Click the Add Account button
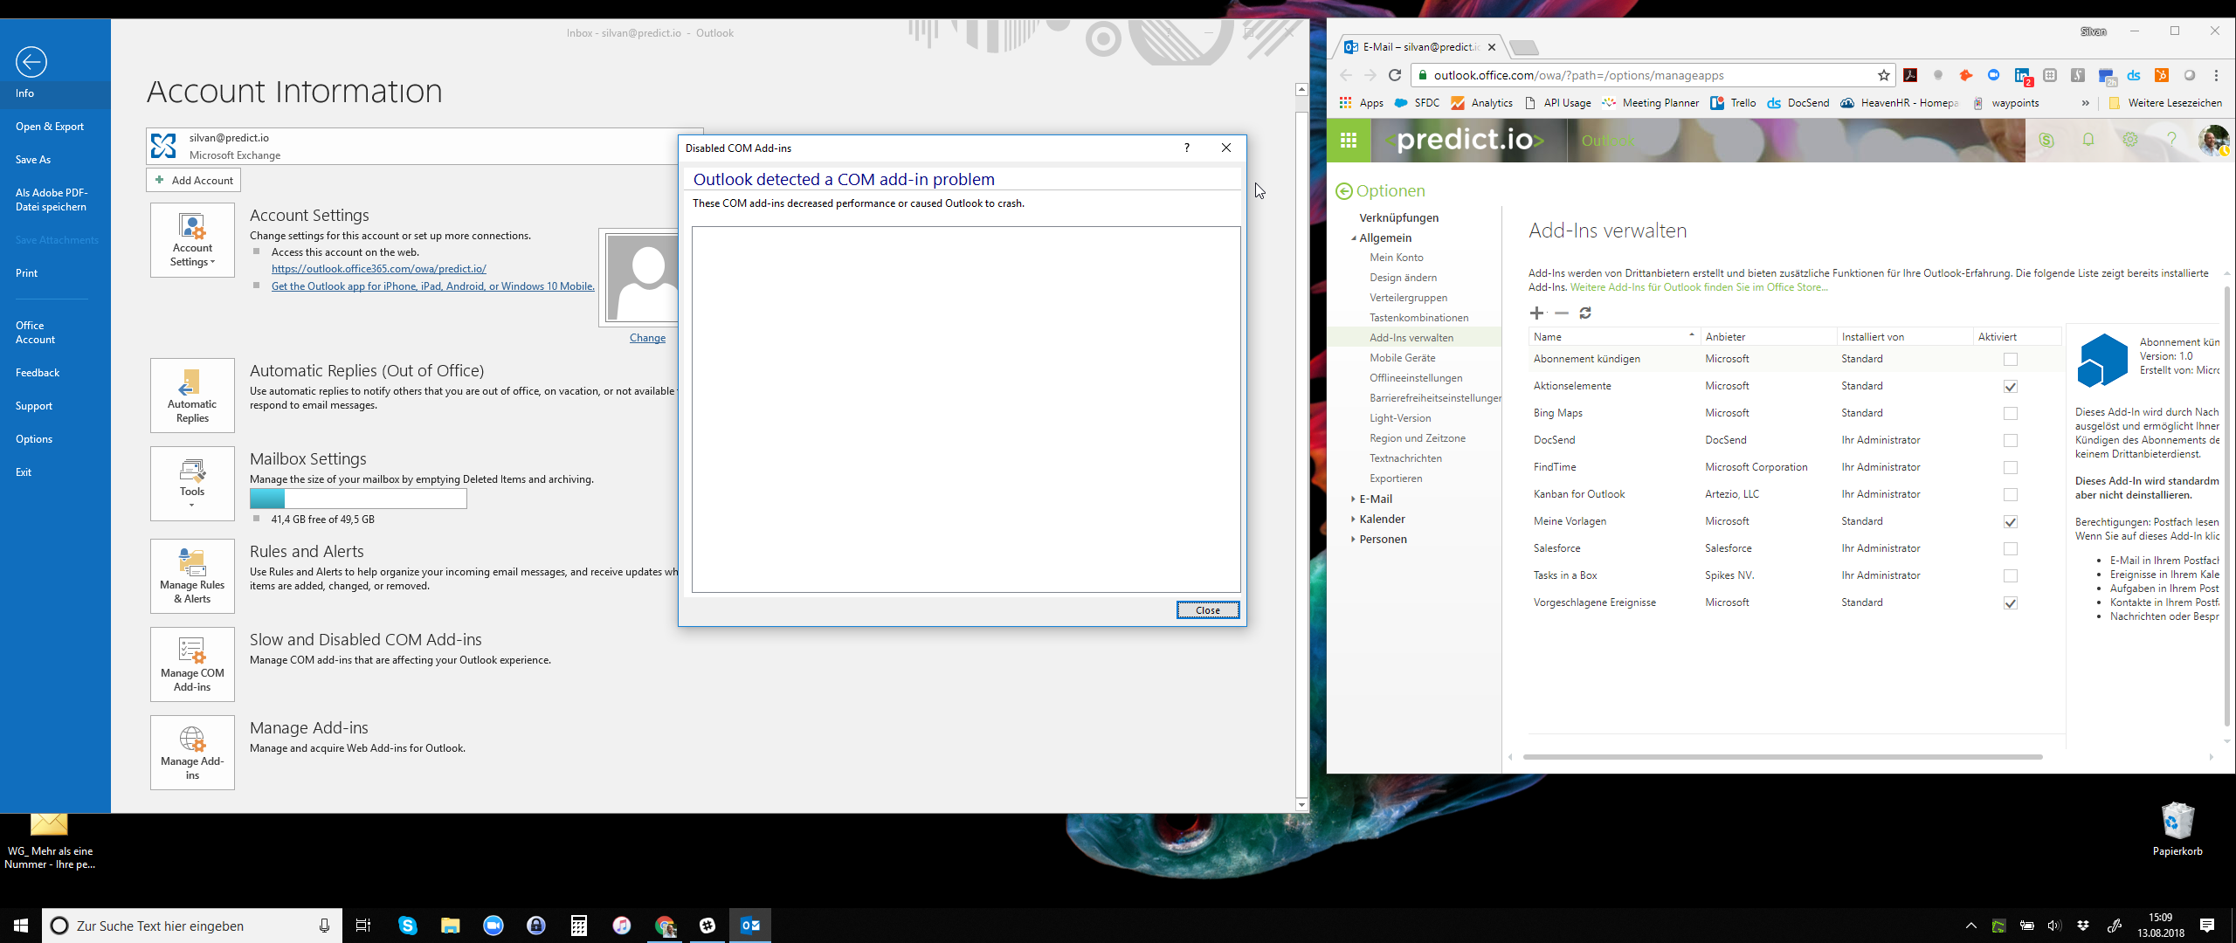Viewport: 2236px width, 943px height. tap(193, 180)
